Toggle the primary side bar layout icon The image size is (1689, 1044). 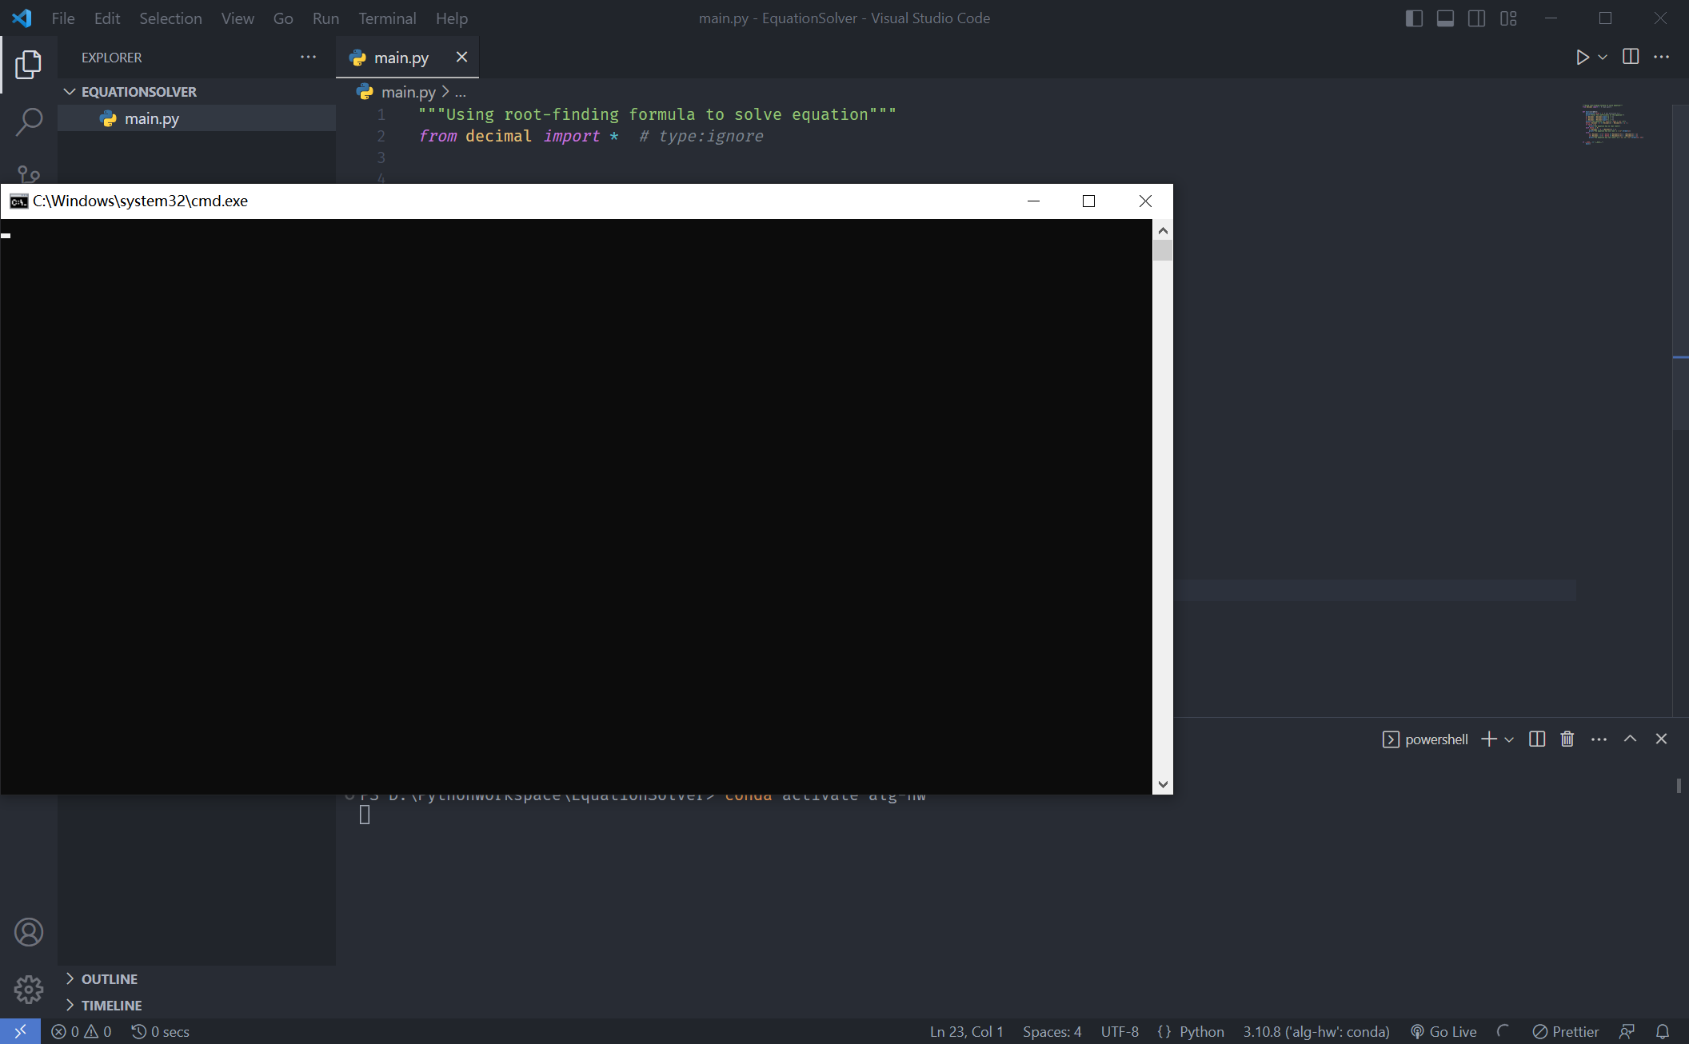pyautogui.click(x=1414, y=18)
